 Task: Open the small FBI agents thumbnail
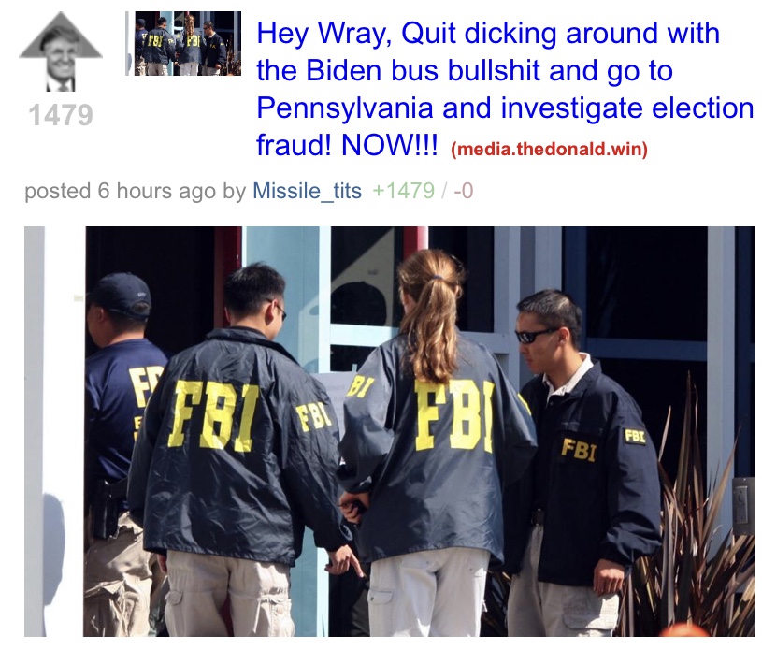pyautogui.click(x=183, y=43)
